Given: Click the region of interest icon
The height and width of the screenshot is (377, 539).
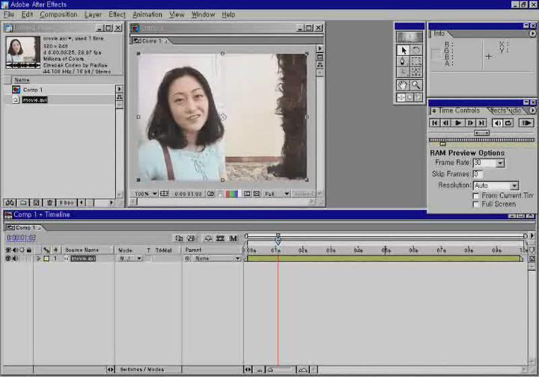Looking at the screenshot, I should (247, 194).
